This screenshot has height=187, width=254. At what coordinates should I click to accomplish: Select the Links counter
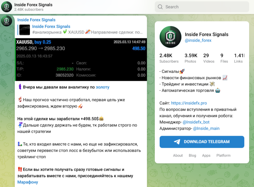(x=239, y=58)
